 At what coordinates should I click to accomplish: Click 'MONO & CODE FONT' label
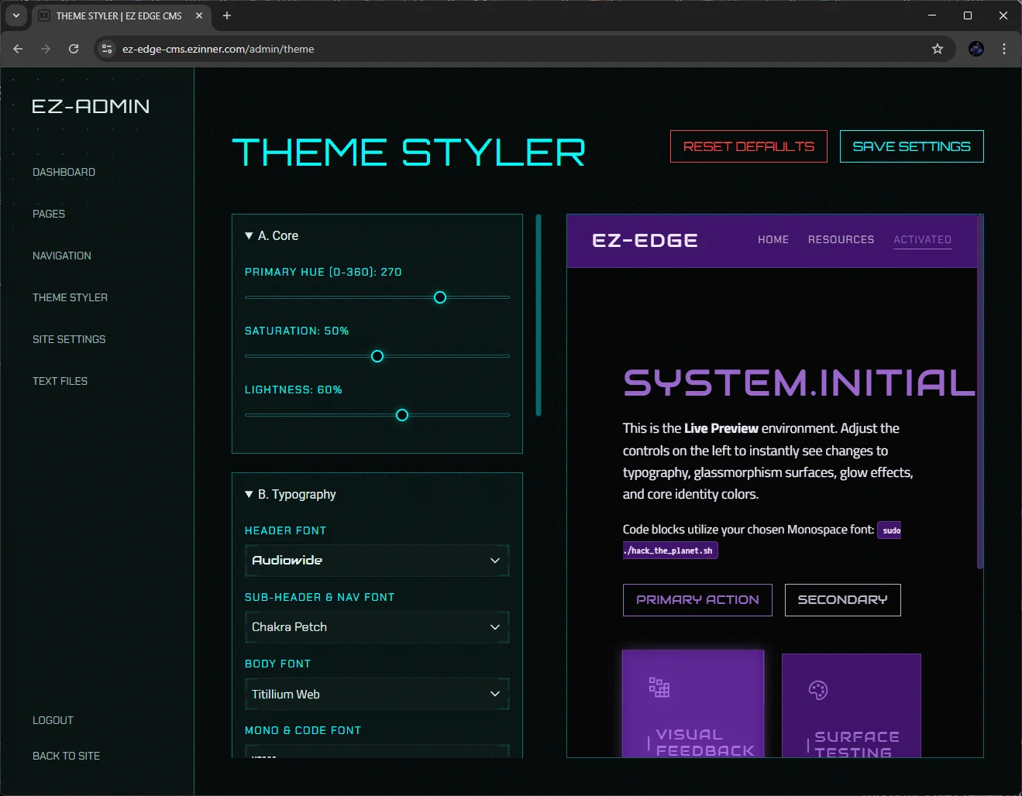[x=303, y=730]
